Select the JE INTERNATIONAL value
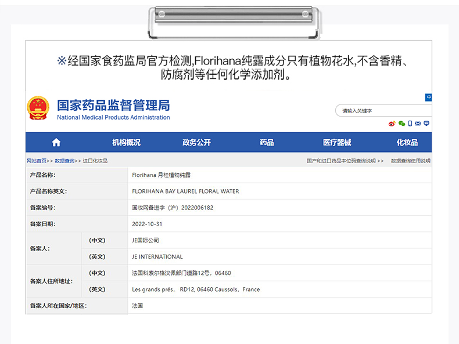Image resolution: width=459 pixels, height=344 pixels. [157, 257]
